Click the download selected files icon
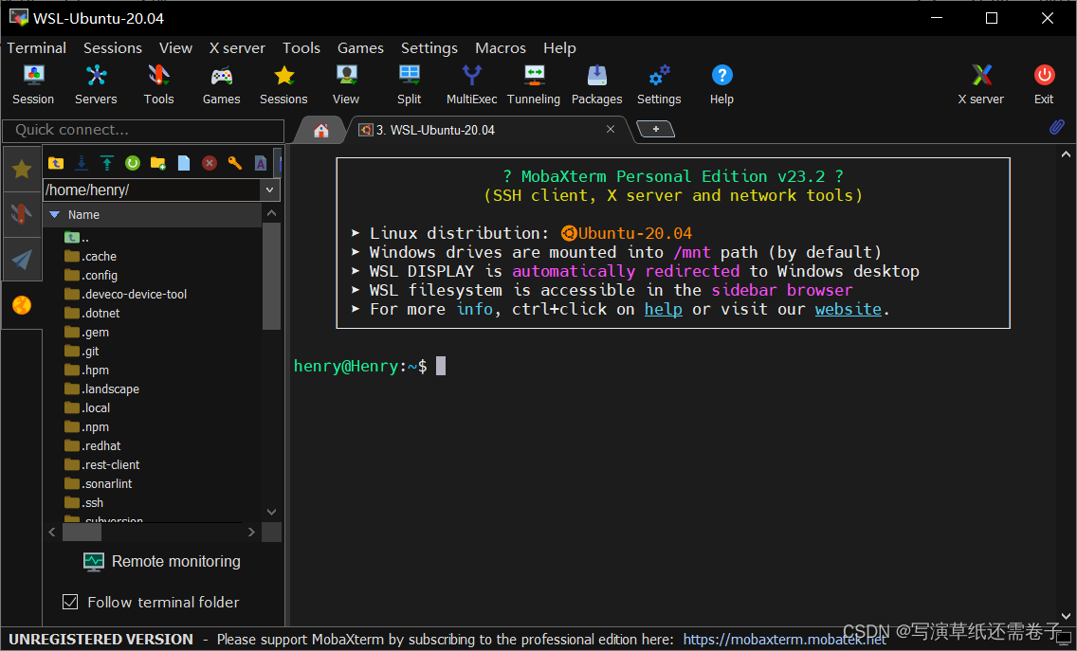The image size is (1077, 651). pyautogui.click(x=81, y=163)
